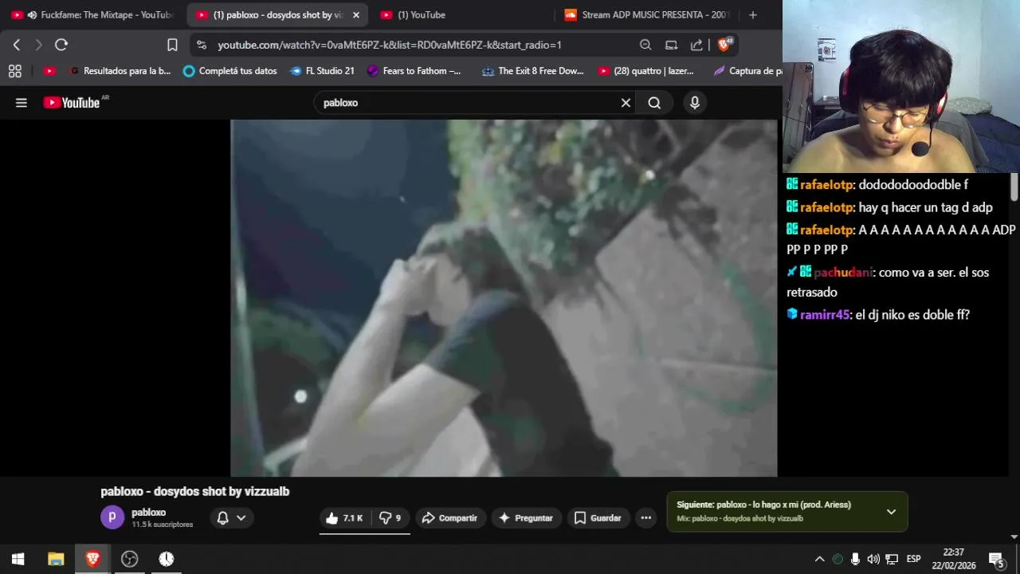Expand the Siguiente mix panel chevron

(891, 512)
